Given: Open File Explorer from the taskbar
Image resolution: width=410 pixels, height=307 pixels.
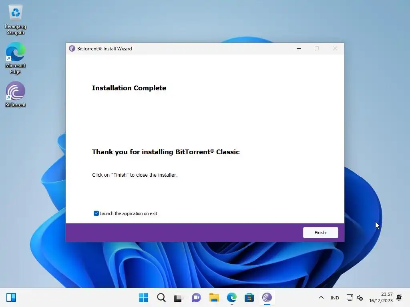Looking at the screenshot, I should (x=214, y=297).
